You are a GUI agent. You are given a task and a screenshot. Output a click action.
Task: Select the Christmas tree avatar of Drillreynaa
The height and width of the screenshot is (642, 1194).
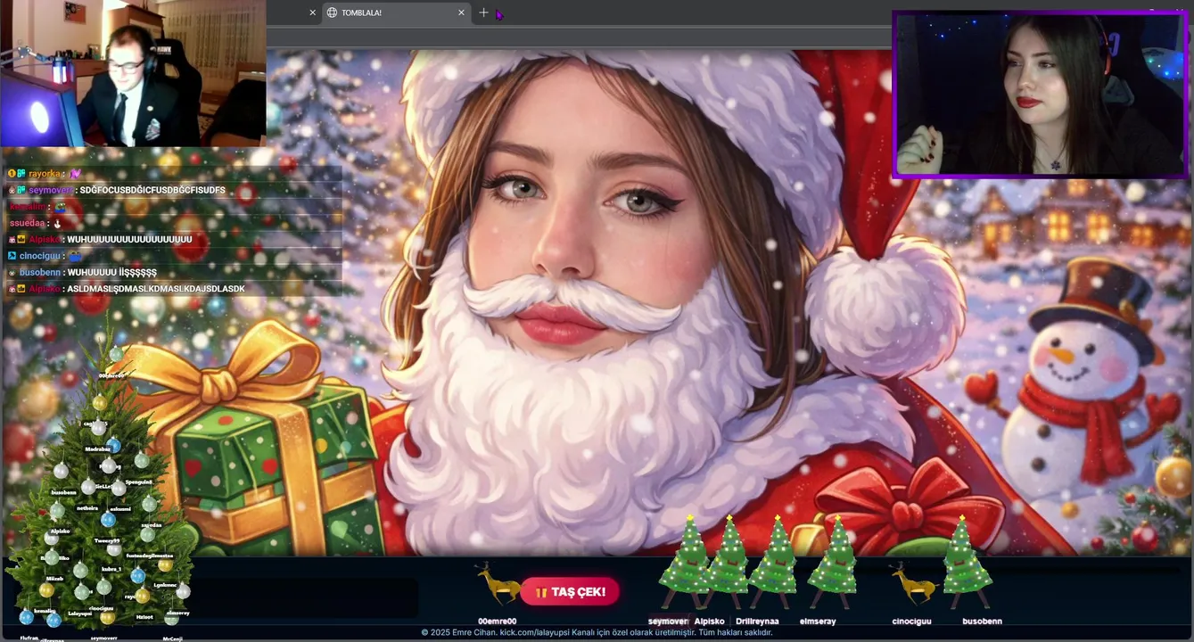(x=775, y=563)
